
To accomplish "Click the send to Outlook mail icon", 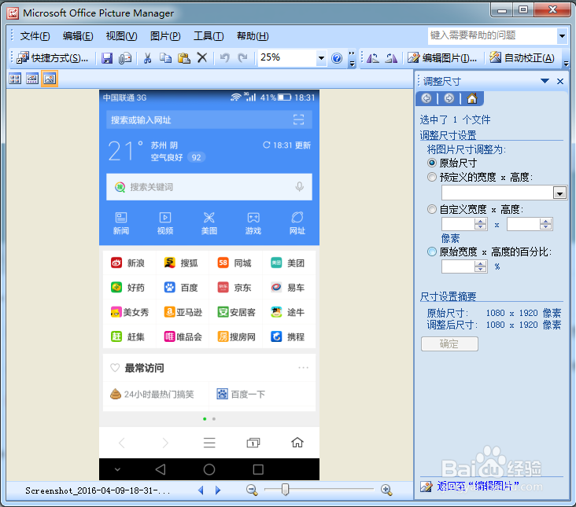I will tap(125, 58).
